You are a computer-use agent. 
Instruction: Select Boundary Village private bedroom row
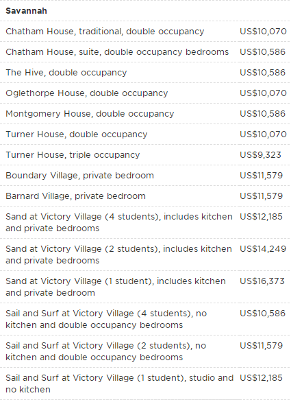(x=145, y=176)
